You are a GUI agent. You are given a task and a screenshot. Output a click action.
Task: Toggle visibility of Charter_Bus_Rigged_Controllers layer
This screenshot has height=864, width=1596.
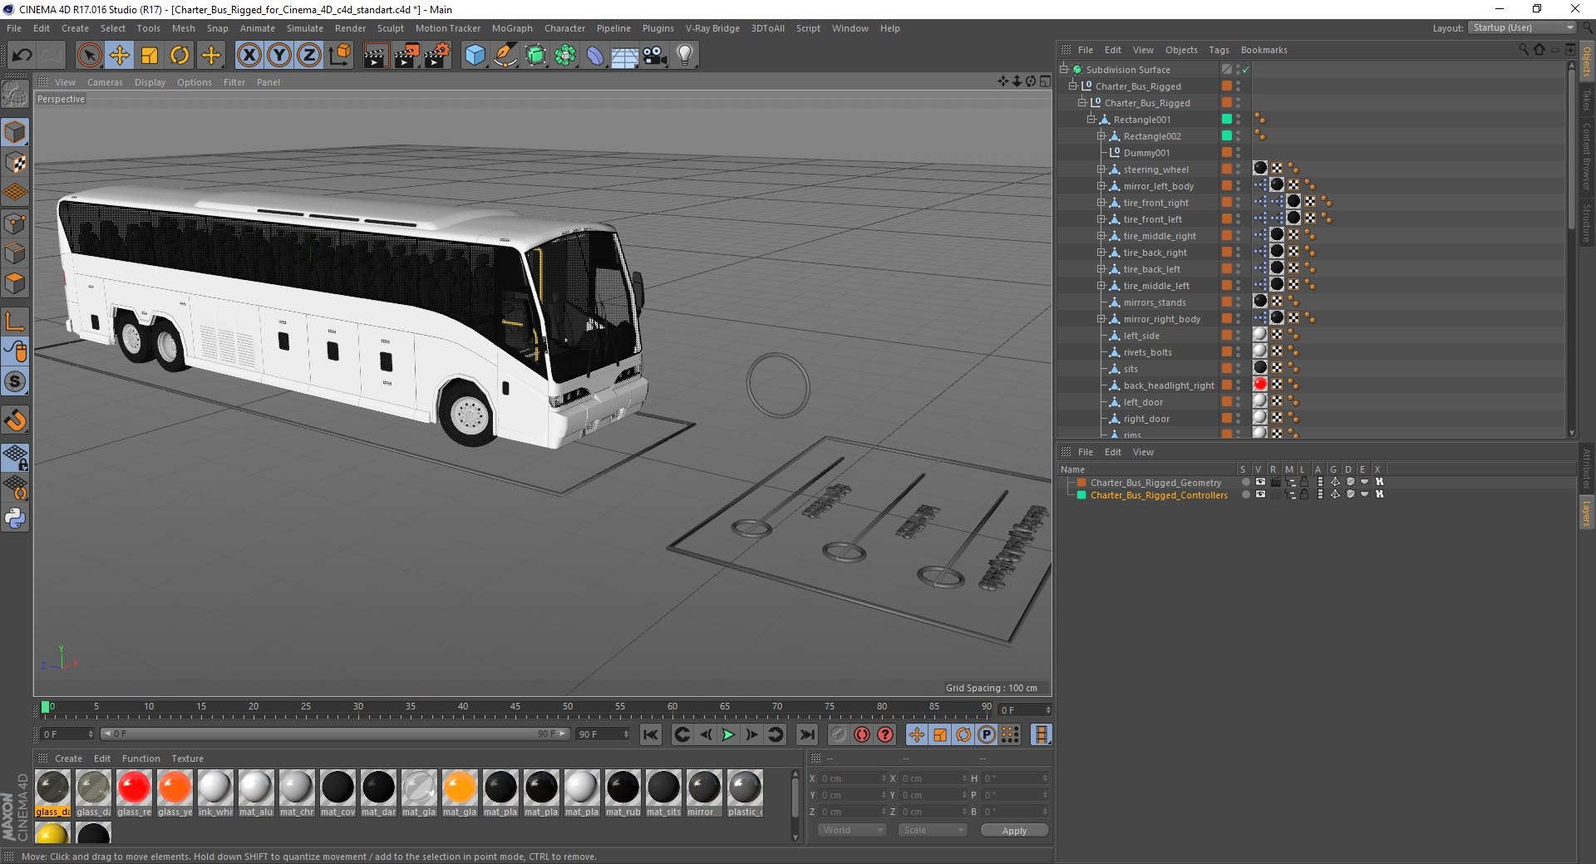[x=1260, y=494]
